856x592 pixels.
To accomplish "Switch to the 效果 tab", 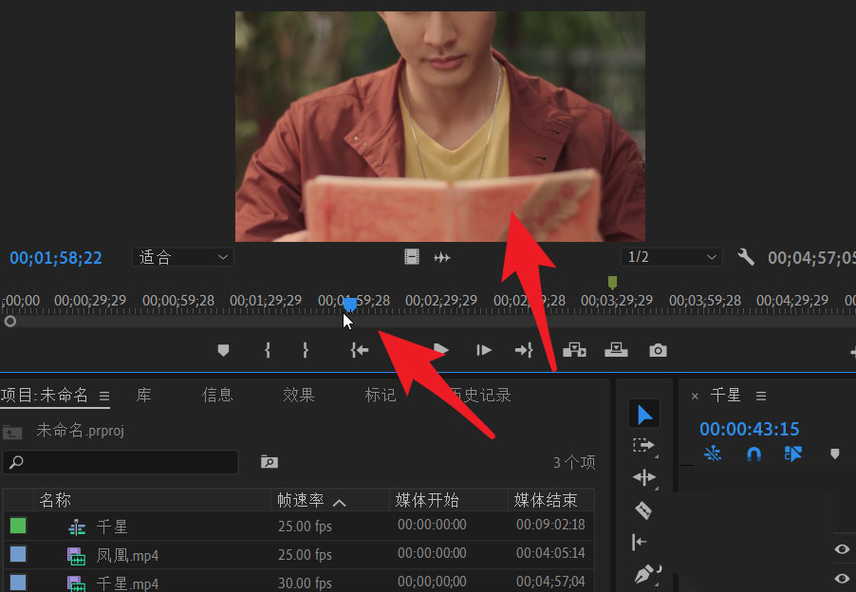I will point(298,395).
